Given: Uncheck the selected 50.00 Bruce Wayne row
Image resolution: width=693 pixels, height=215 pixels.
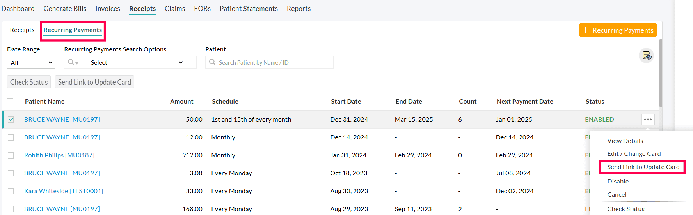Looking at the screenshot, I should [x=11, y=120].
